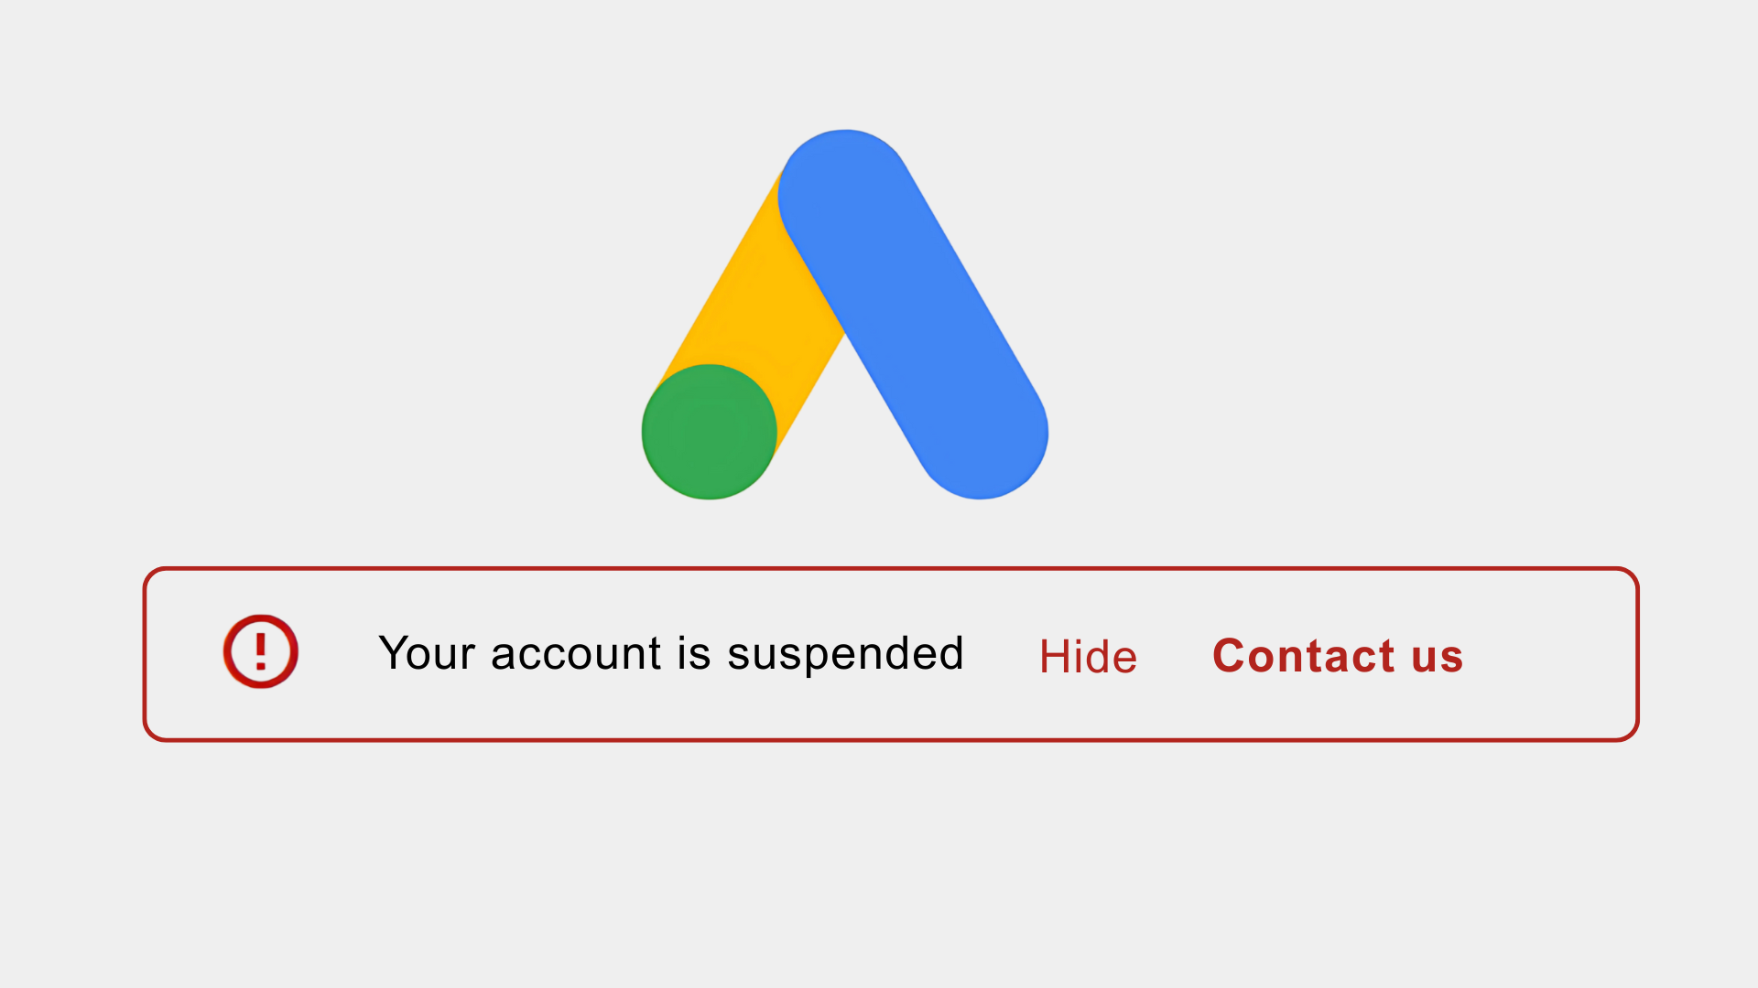The height and width of the screenshot is (988, 1758).
Task: Click the Google Ads logo
Action: [844, 316]
